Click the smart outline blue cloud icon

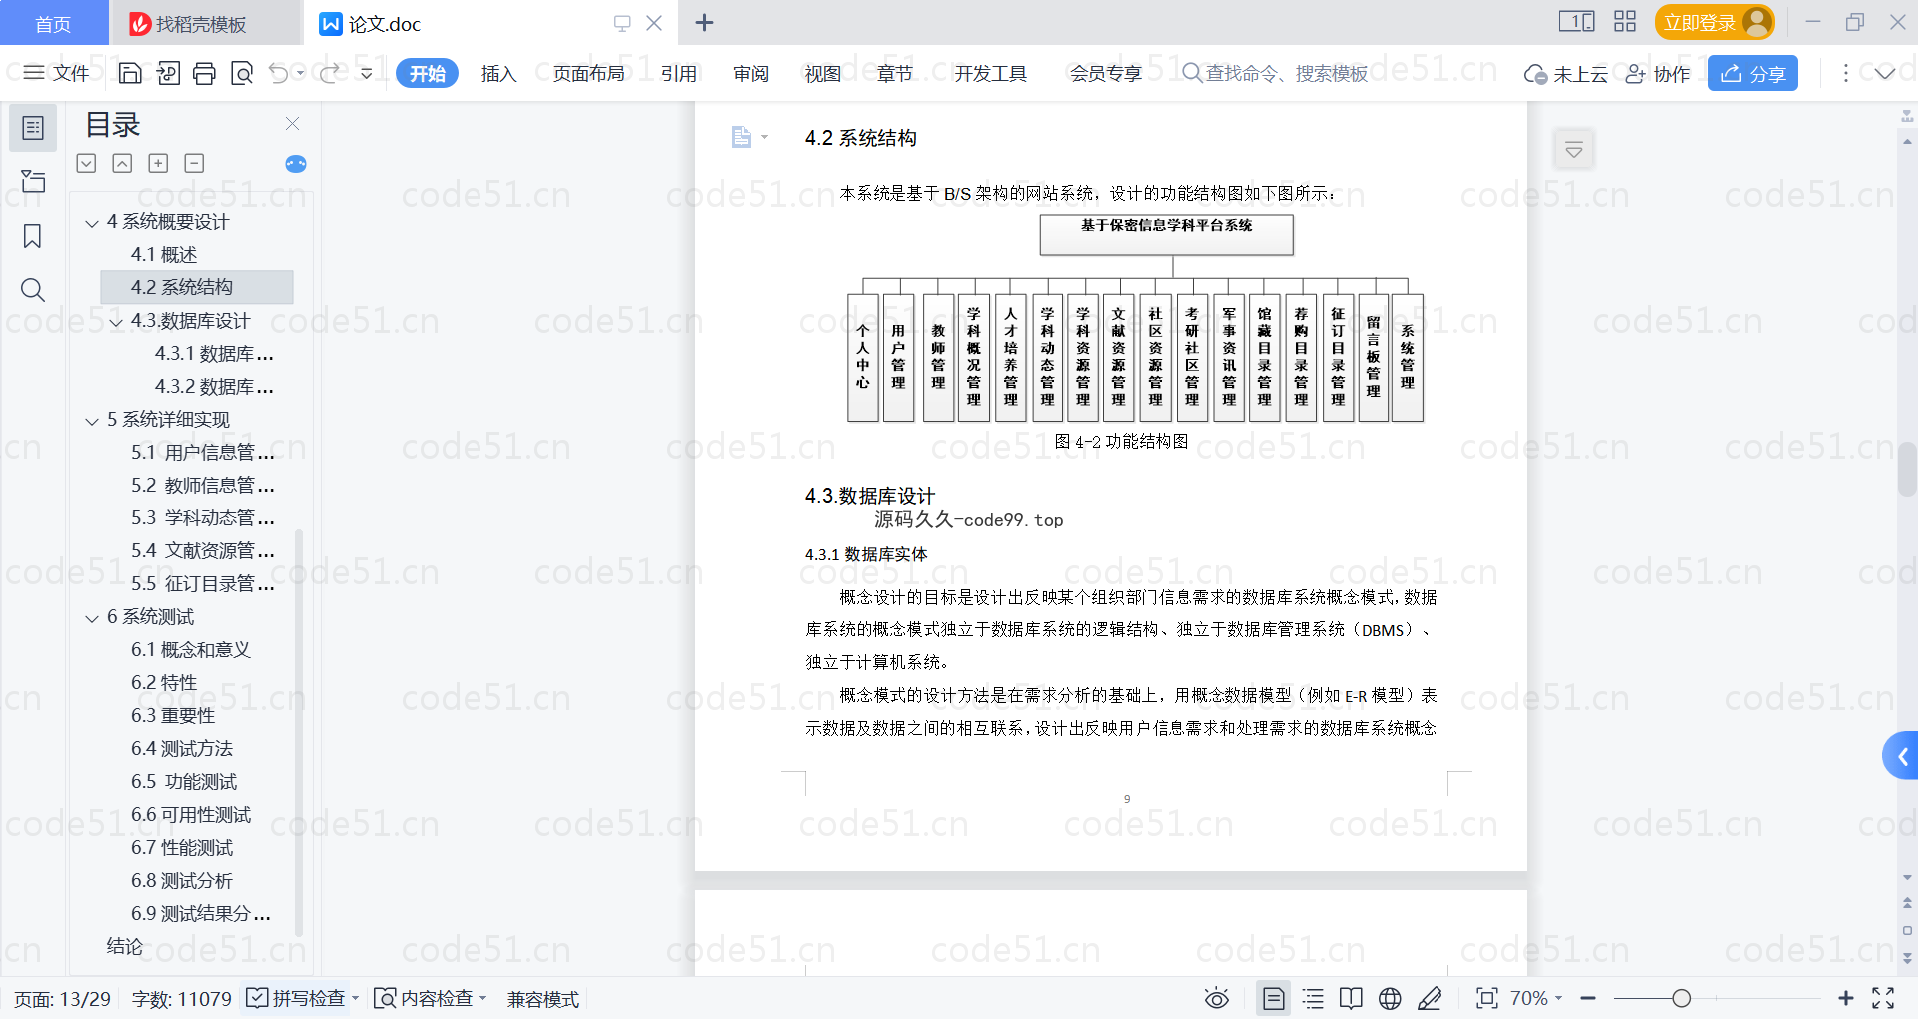pos(296,164)
